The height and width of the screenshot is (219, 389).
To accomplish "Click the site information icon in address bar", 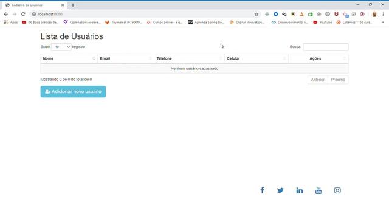I will [34, 14].
